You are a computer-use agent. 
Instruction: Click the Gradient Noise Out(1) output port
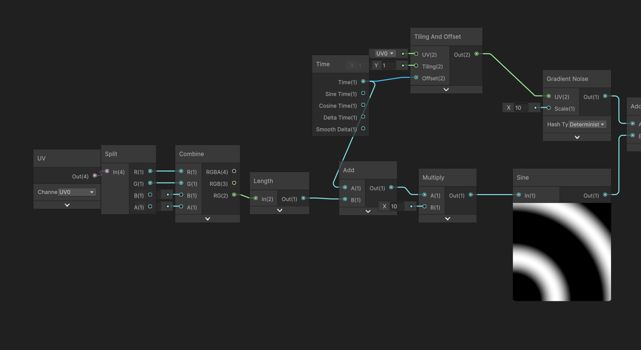pos(605,96)
